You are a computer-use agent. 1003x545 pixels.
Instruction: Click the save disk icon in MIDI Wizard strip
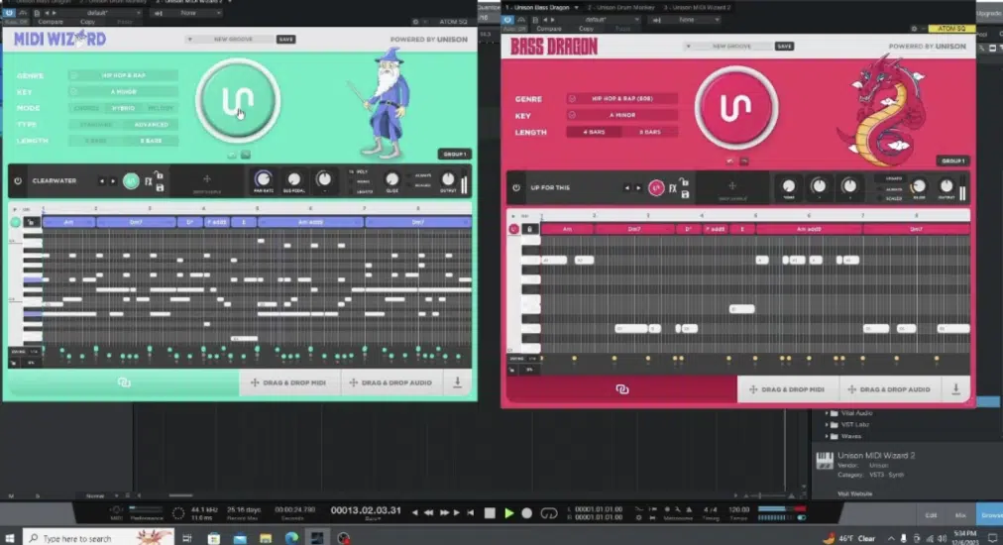[x=160, y=187]
